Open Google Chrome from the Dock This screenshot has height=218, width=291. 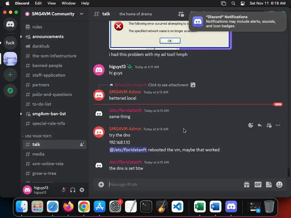[84, 207]
